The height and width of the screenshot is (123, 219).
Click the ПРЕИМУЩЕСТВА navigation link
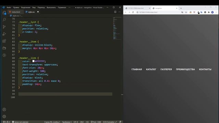click(185, 69)
